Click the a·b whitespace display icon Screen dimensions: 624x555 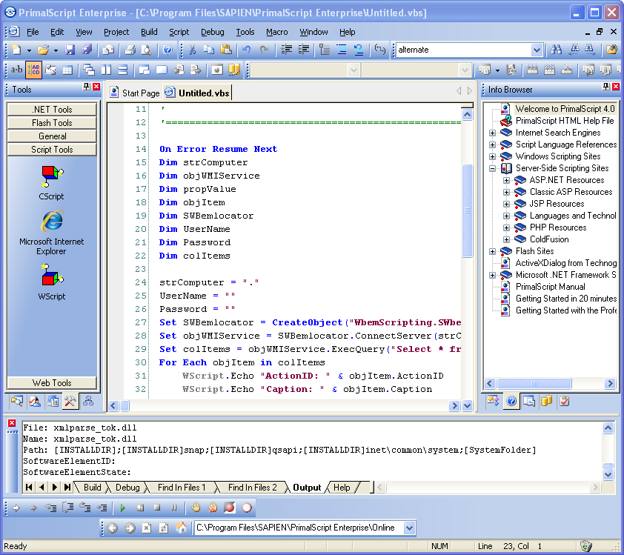(x=16, y=70)
